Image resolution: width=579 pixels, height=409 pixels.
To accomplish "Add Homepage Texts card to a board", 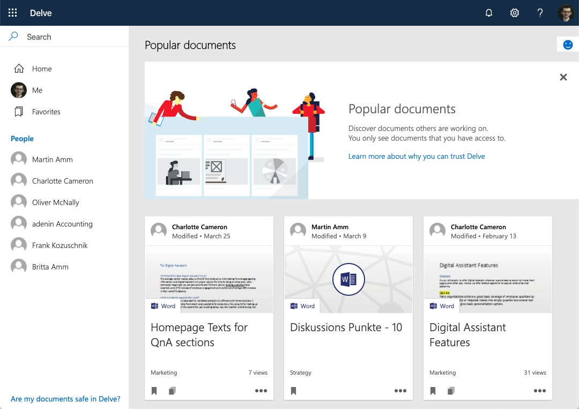I will tap(173, 391).
